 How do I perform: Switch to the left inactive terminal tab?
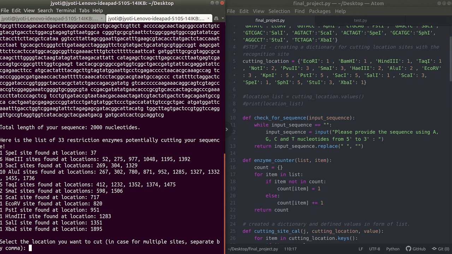(53, 18)
